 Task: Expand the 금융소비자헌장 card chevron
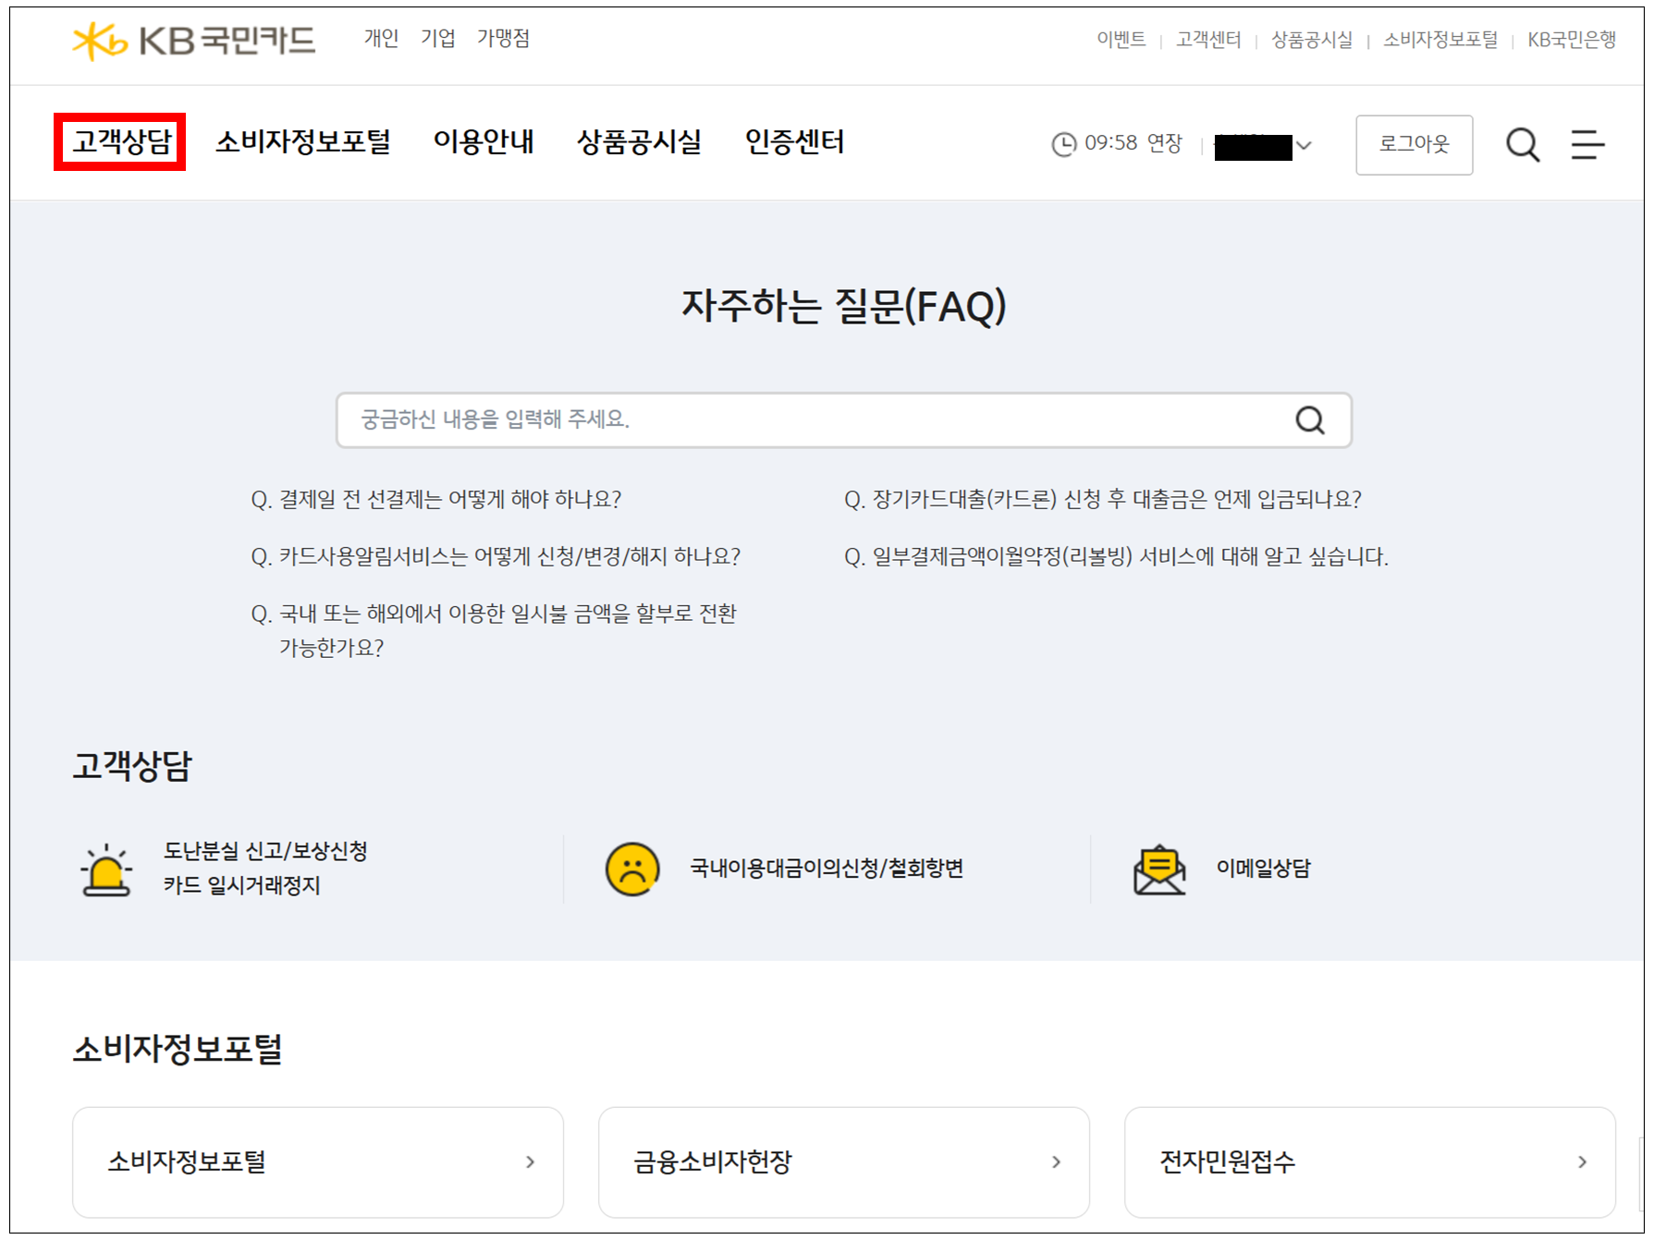tap(1056, 1162)
